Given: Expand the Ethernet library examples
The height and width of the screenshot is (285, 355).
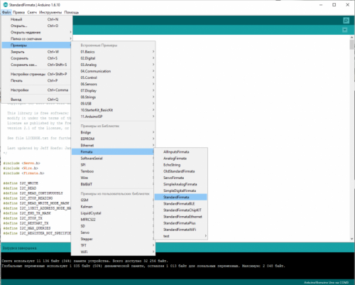Looking at the screenshot, I should point(114,145).
